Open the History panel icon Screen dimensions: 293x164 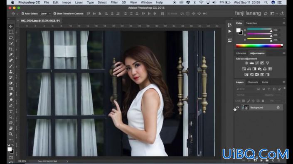click(x=230, y=25)
